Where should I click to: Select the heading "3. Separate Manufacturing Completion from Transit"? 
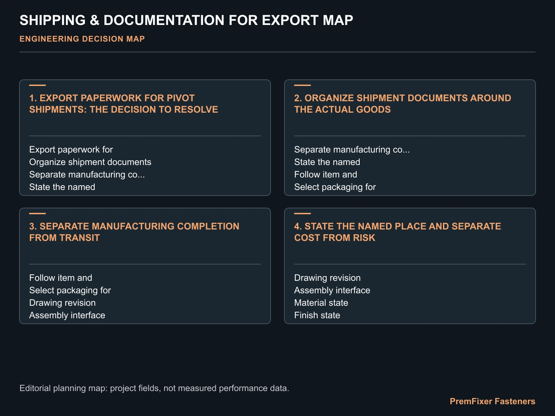point(134,232)
